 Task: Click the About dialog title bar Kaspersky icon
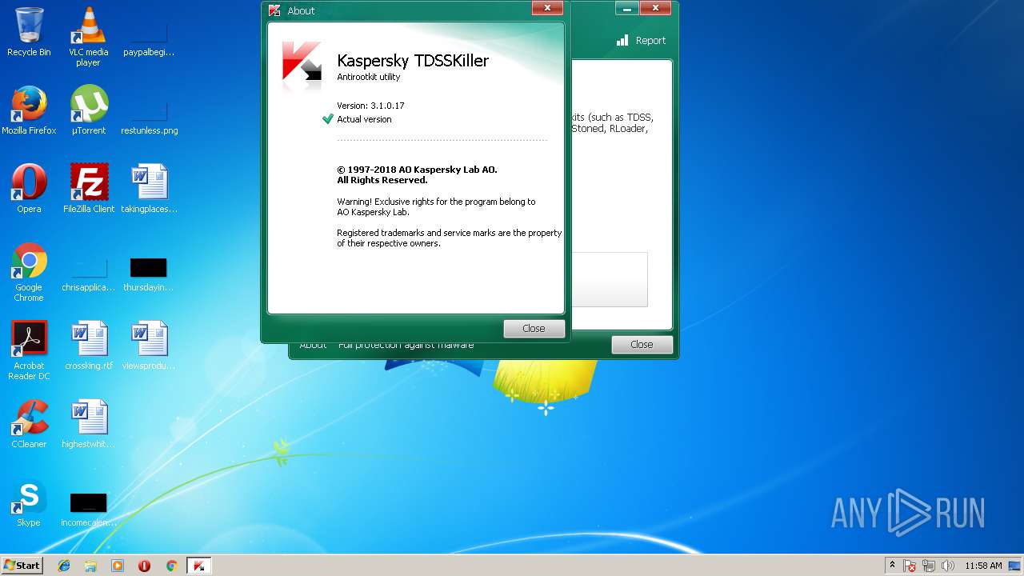coord(274,10)
